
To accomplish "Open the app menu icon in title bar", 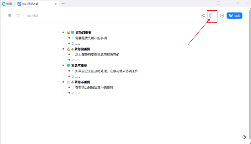I will coord(219,3).
